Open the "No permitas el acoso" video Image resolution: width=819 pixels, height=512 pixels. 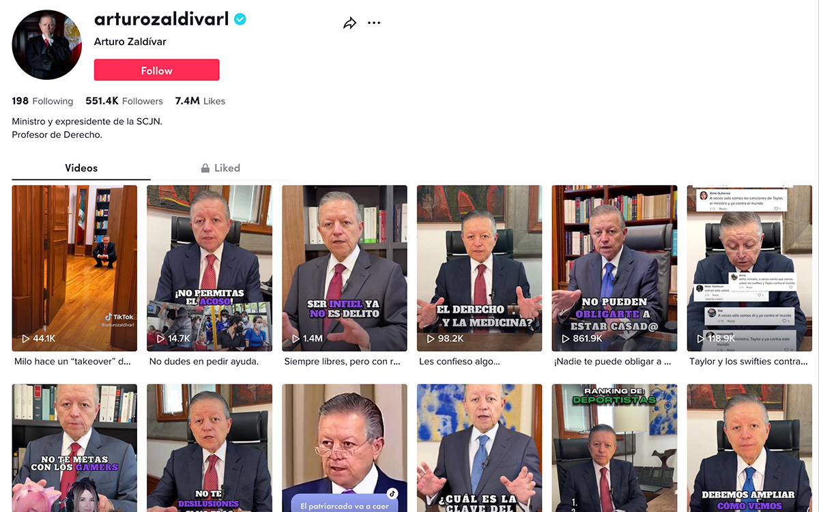(x=210, y=268)
